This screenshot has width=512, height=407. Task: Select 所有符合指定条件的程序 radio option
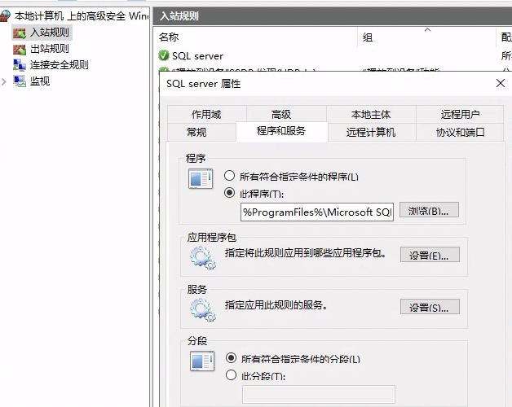point(230,176)
